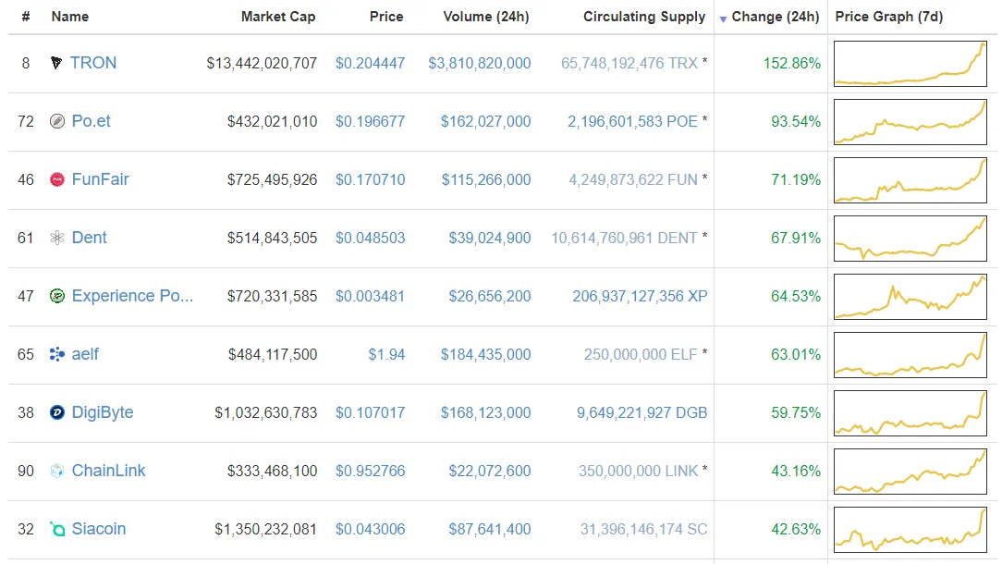Open the Po.et coin link
Image resolution: width=1002 pixels, height=564 pixels.
(91, 121)
